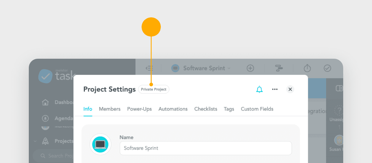
Task: Click the add plus circle icon
Action: tap(250, 68)
